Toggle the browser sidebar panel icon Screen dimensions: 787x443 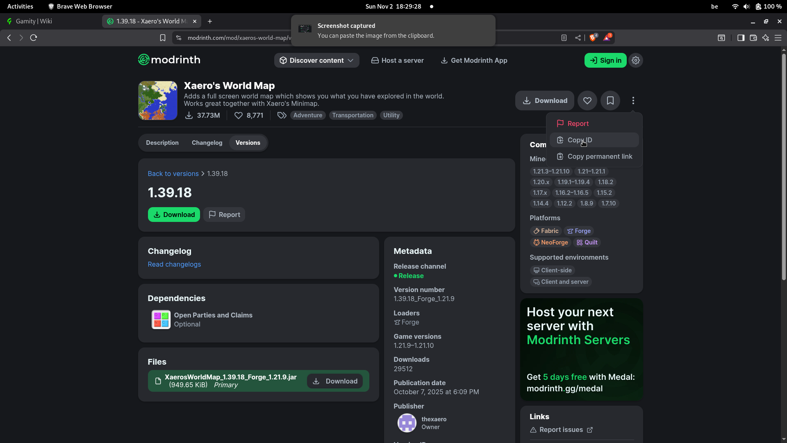click(x=741, y=38)
